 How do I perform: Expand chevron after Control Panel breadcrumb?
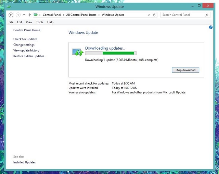63,15
